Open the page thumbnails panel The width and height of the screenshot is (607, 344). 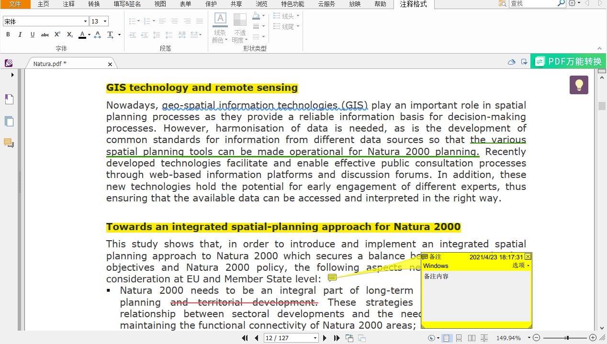click(x=9, y=121)
